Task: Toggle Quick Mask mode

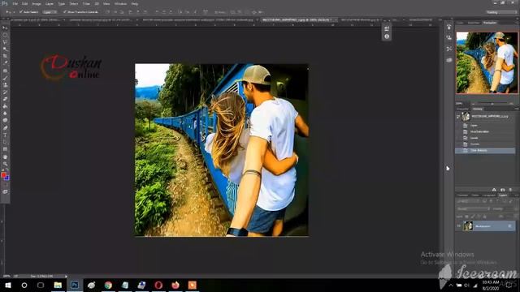Action: pos(5,185)
